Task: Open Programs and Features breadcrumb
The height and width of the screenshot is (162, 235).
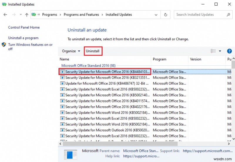Action: [x=81, y=14]
